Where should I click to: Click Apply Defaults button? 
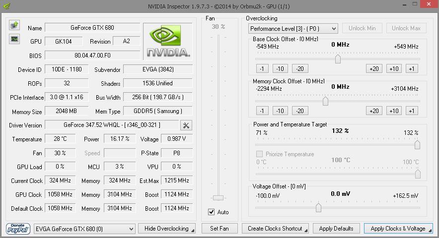pyautogui.click(x=336, y=229)
